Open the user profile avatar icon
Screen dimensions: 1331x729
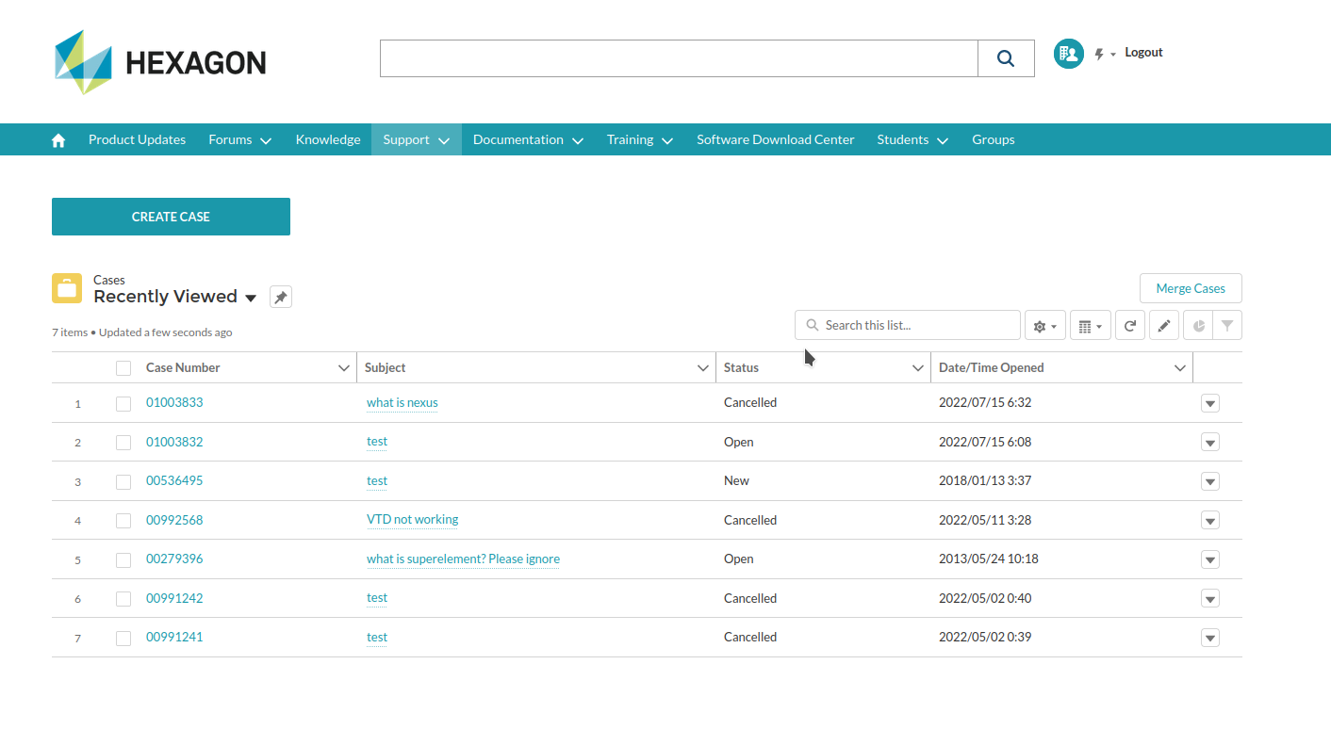tap(1068, 54)
